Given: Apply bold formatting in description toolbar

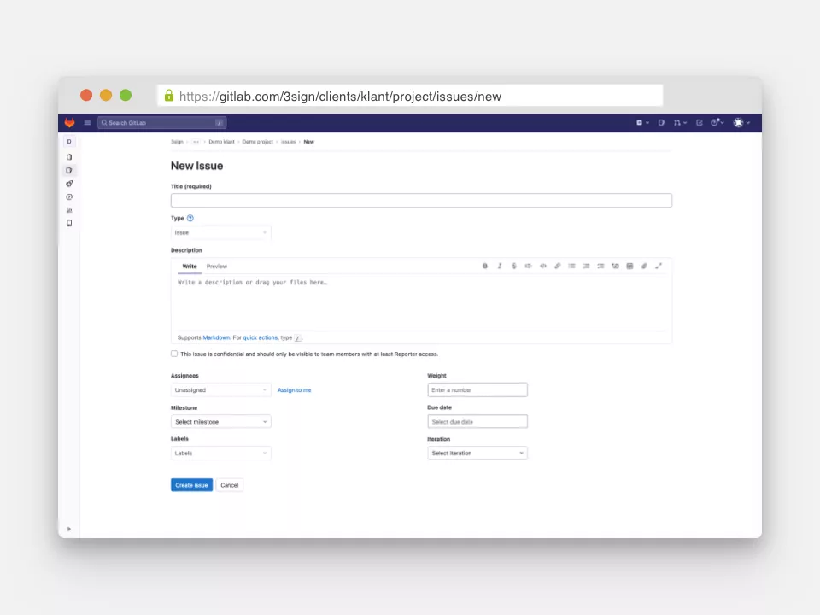Looking at the screenshot, I should click(485, 266).
